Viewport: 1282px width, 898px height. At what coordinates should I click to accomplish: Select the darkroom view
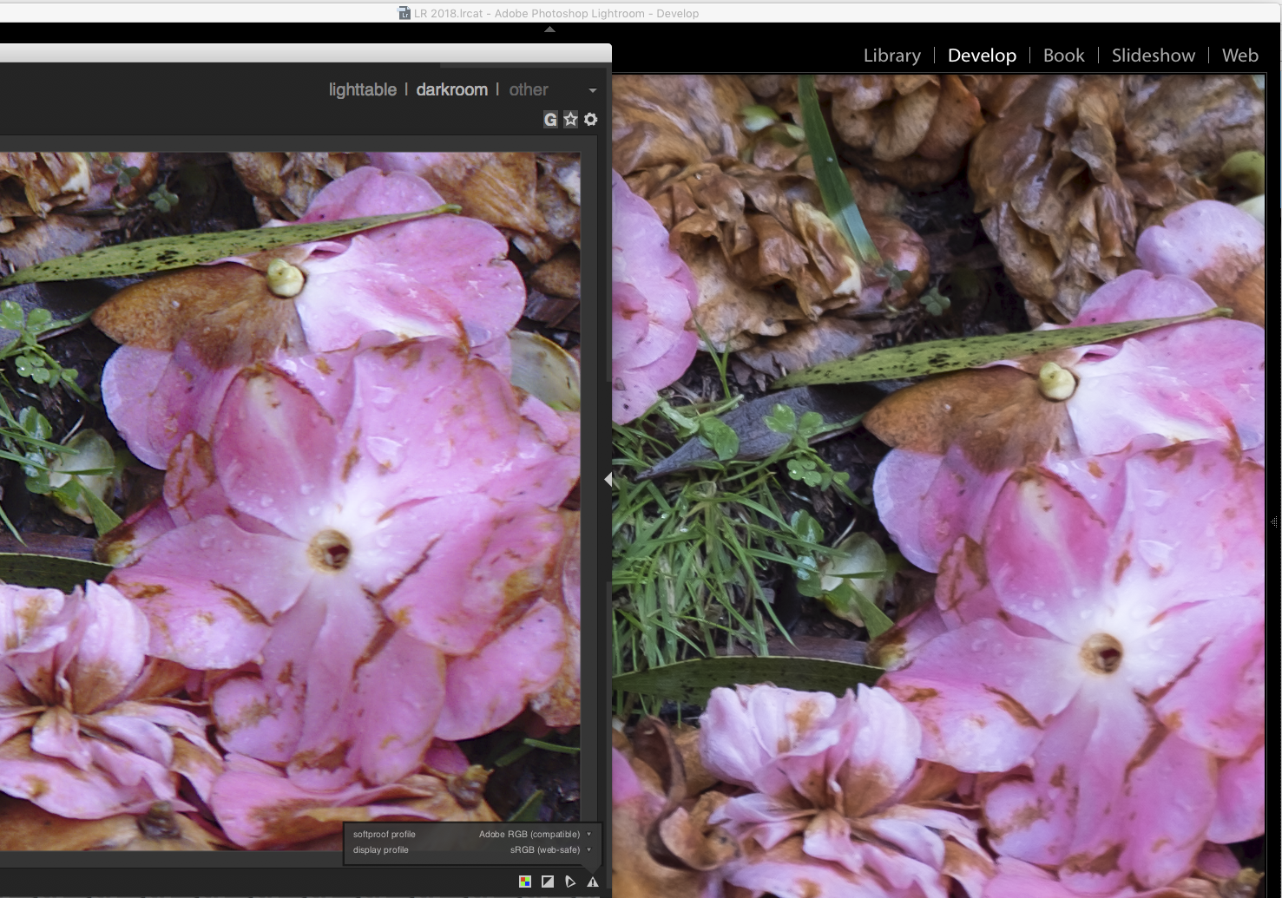tap(451, 89)
